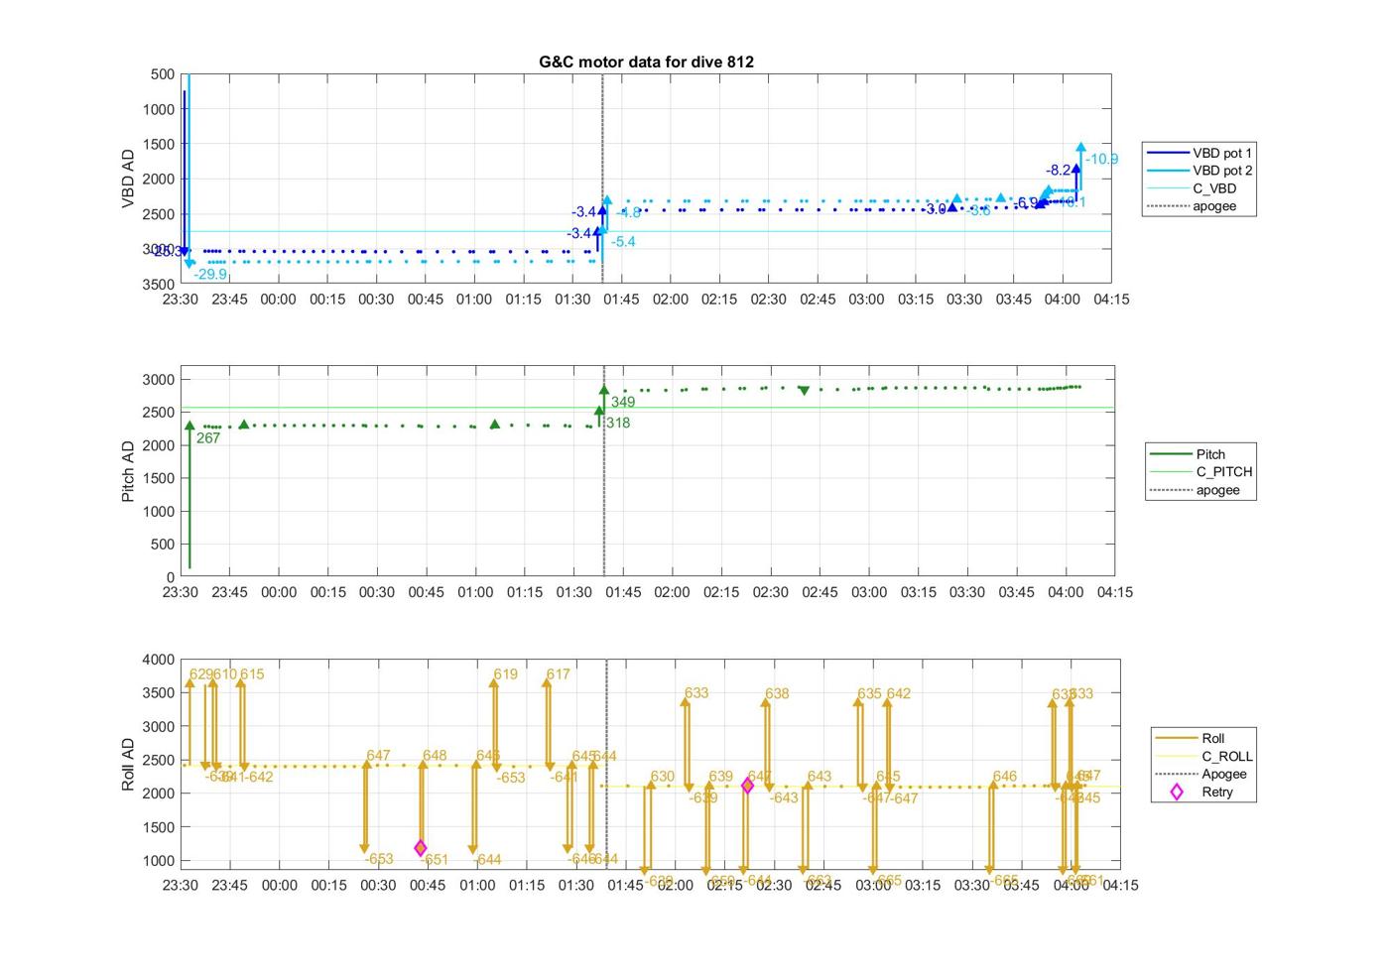Click '23:30' on the VBD plot time axis

[181, 300]
